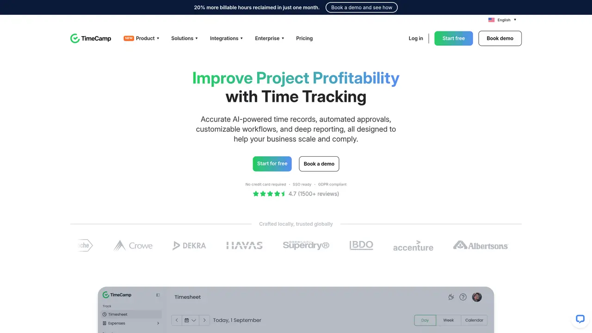The width and height of the screenshot is (592, 333).
Task: Click the SSO ready text
Action: coord(302,185)
